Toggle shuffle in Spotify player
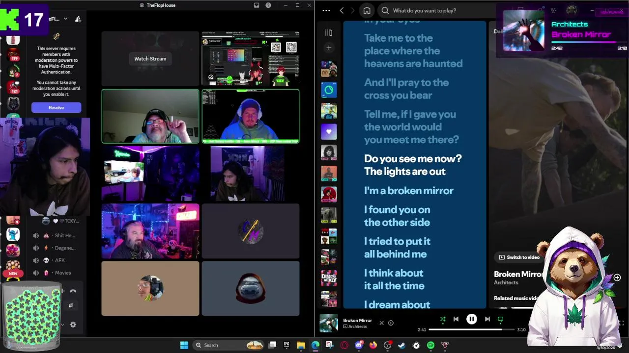This screenshot has width=629, height=353. coord(443,319)
